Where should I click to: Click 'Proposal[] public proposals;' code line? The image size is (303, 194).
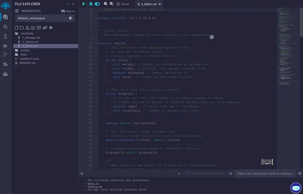tap(131, 153)
